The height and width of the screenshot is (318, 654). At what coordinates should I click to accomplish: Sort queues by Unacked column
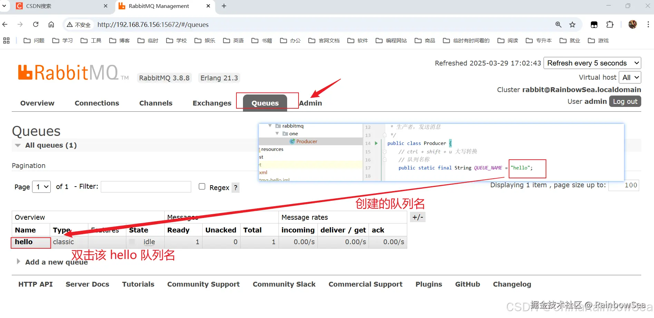(x=221, y=230)
